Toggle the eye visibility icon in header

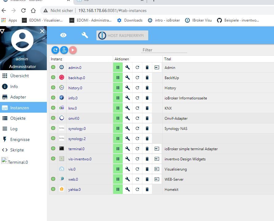pyautogui.click(x=63, y=35)
